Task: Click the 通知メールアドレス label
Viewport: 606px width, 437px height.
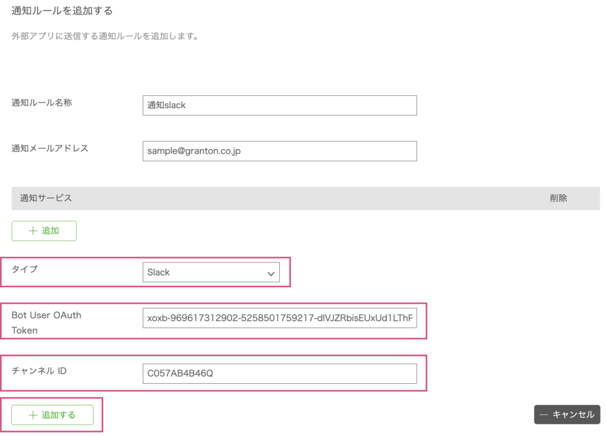Action: click(50, 148)
